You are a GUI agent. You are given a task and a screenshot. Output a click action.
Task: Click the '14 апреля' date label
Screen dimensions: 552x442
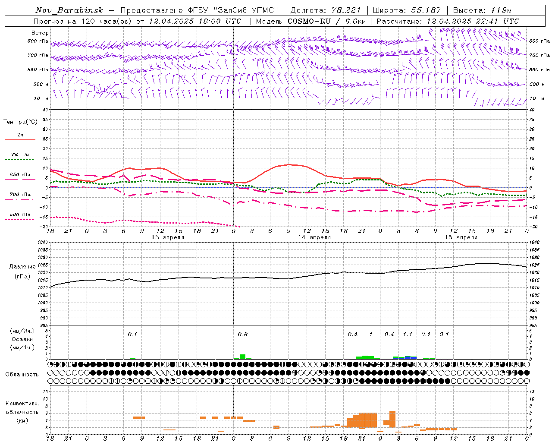[x=314, y=237]
